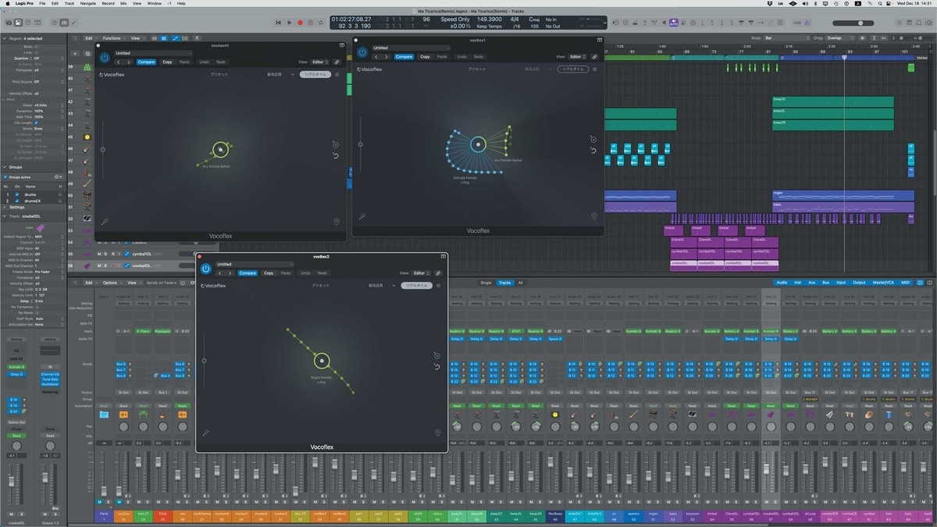
Task: Open macOS volume control in menu bar
Action: (805, 3)
